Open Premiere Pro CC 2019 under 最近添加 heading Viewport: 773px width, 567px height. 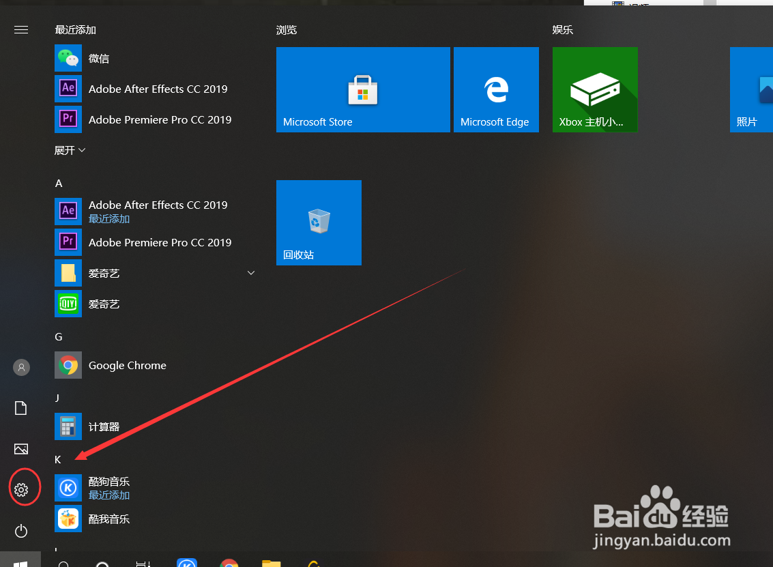pyautogui.click(x=155, y=119)
